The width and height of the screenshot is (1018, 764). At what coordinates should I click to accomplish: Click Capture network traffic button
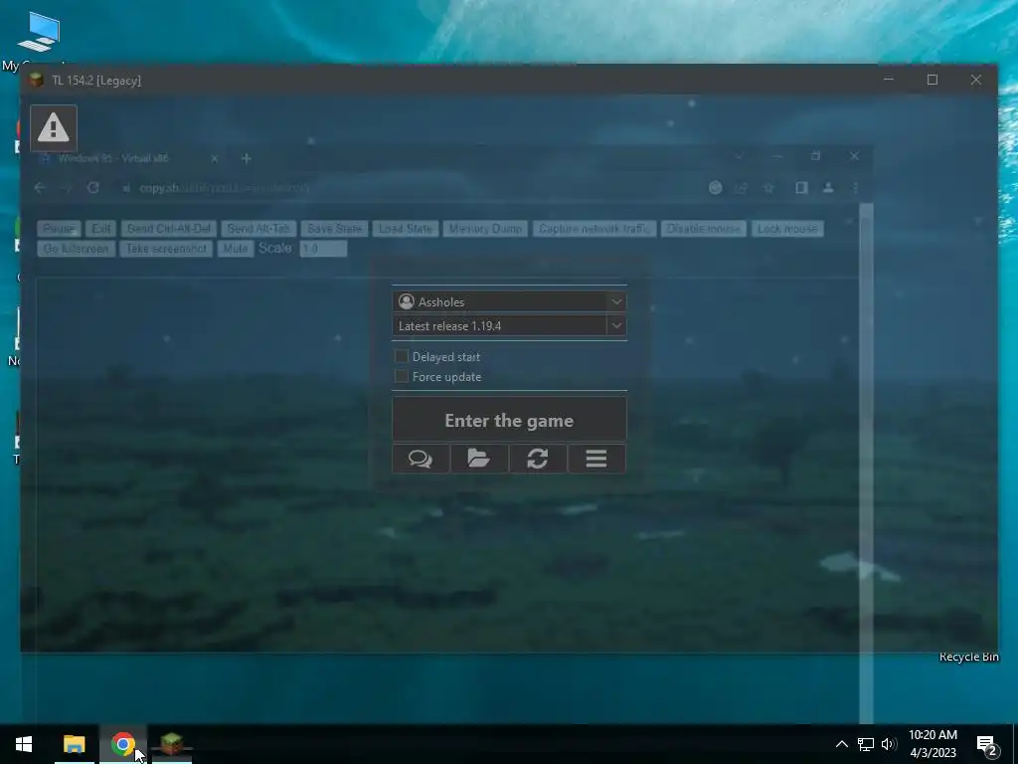click(594, 229)
